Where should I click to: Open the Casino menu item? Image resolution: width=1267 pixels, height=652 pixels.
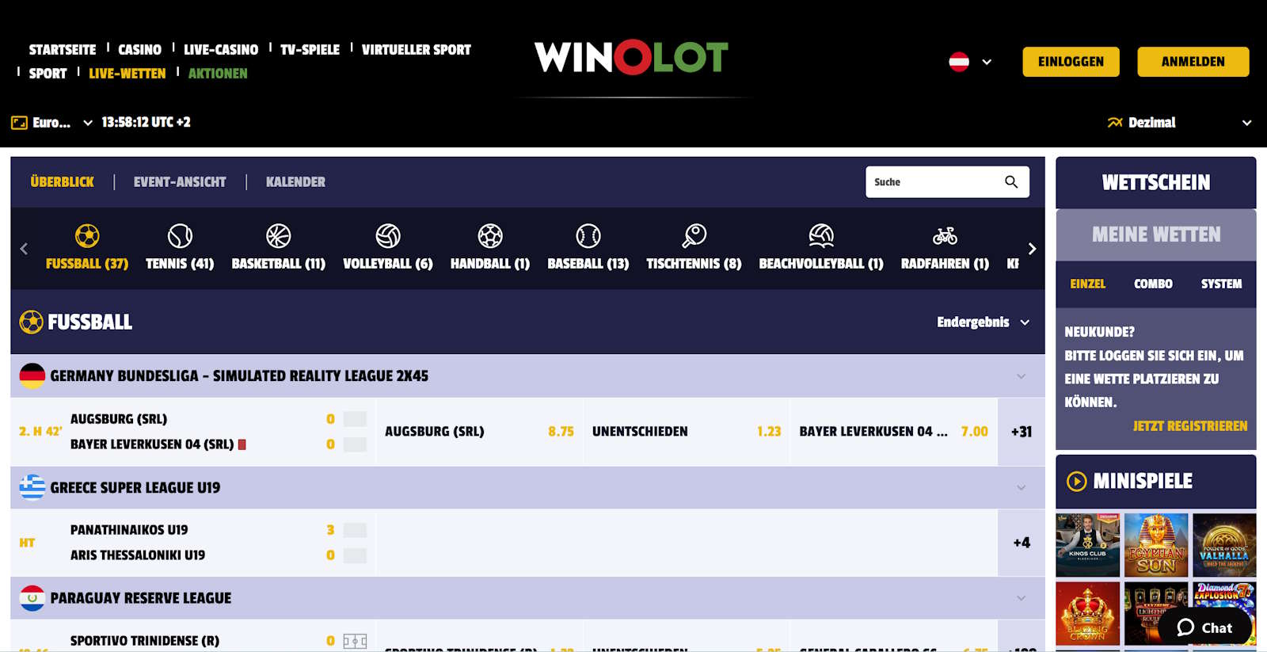(x=139, y=50)
